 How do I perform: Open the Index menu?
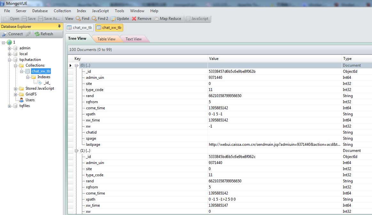pos(81,11)
